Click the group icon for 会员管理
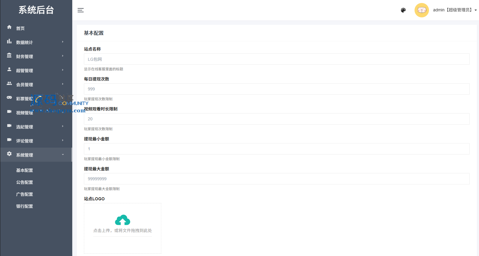The image size is (479, 256). 9,84
